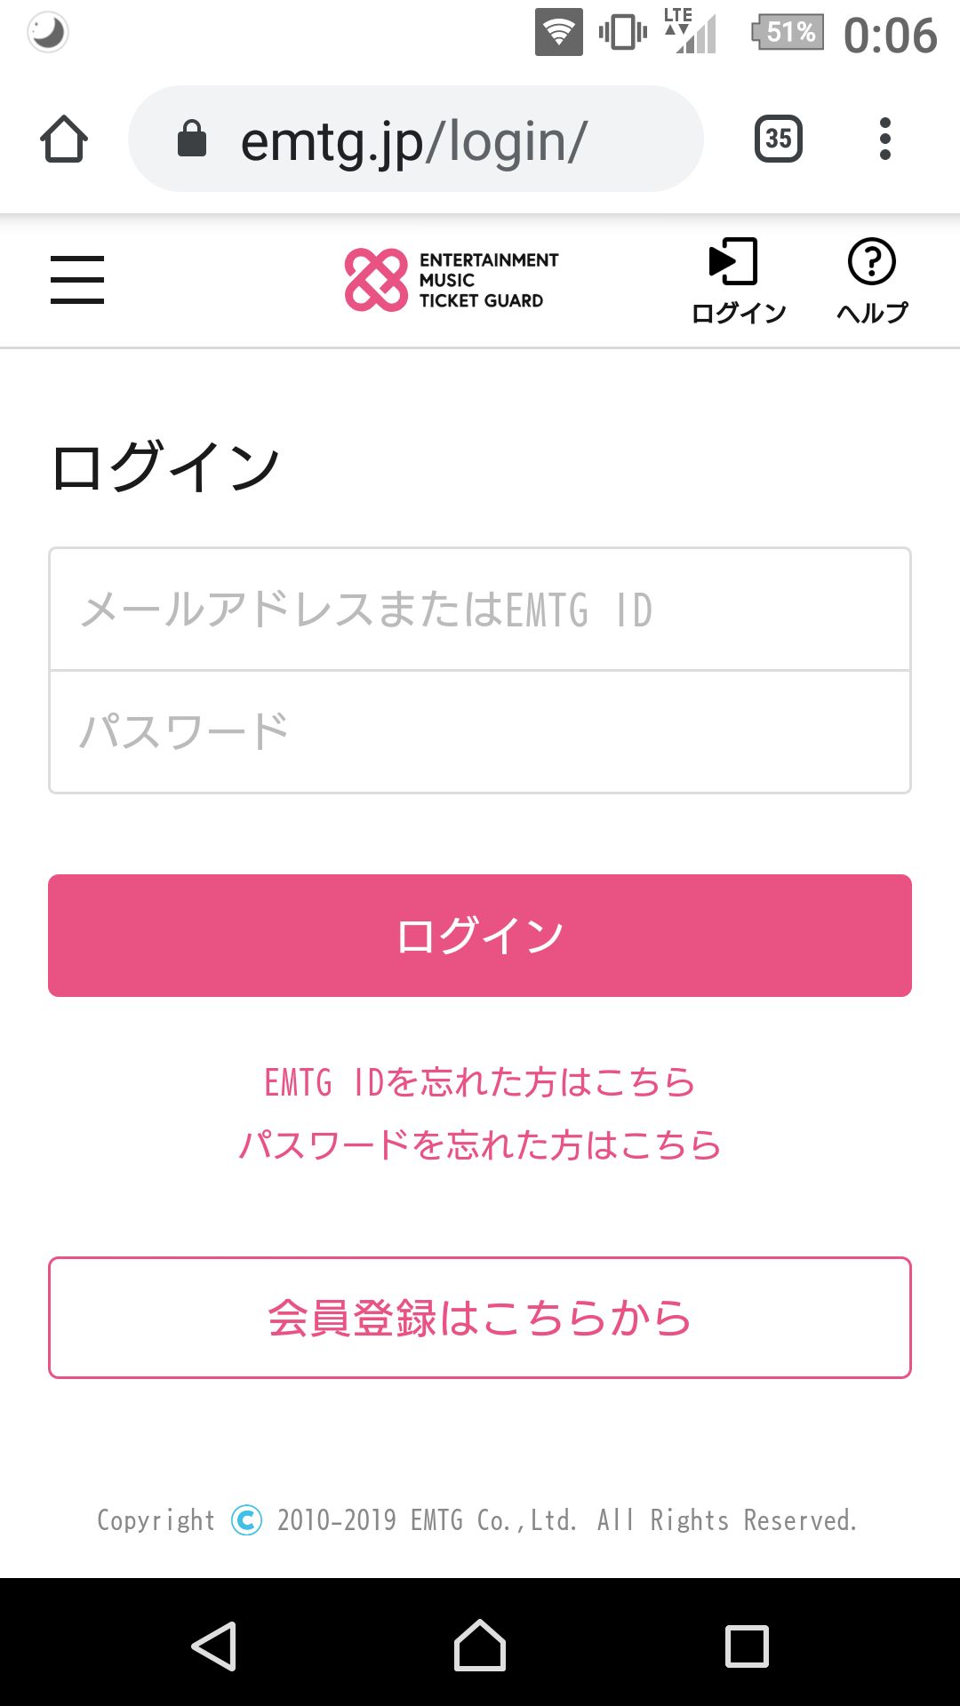The image size is (960, 1706).
Task: Tap the Wi-Fi status icon
Action: coord(558,33)
